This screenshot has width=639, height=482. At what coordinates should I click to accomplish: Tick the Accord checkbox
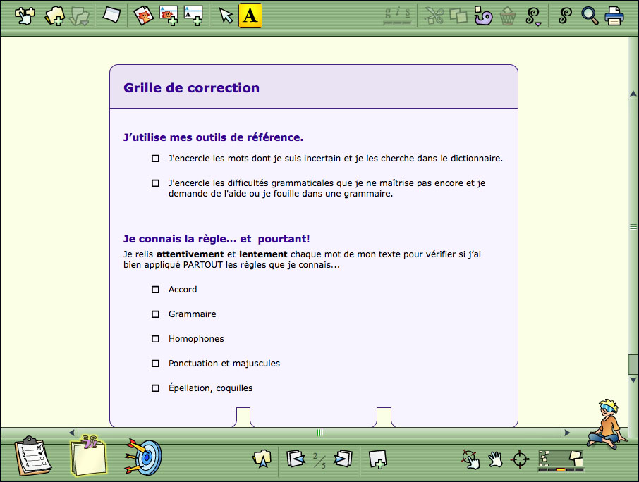155,290
